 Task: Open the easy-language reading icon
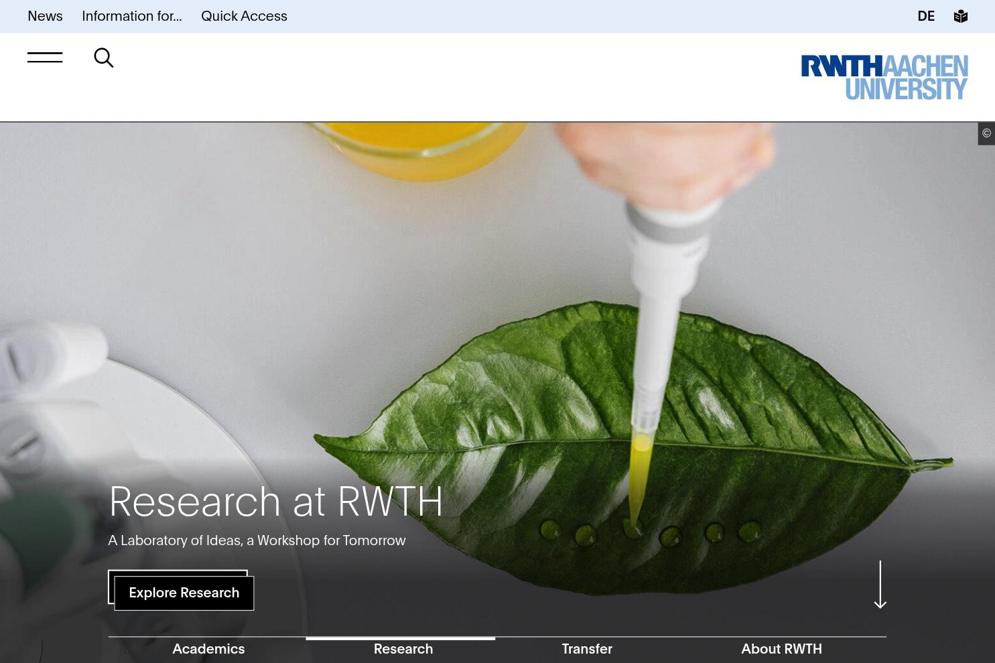(x=961, y=16)
